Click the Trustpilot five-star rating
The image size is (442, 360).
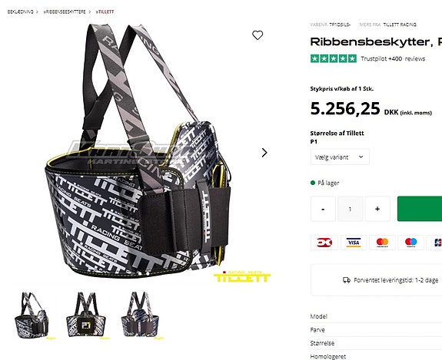coord(334,58)
